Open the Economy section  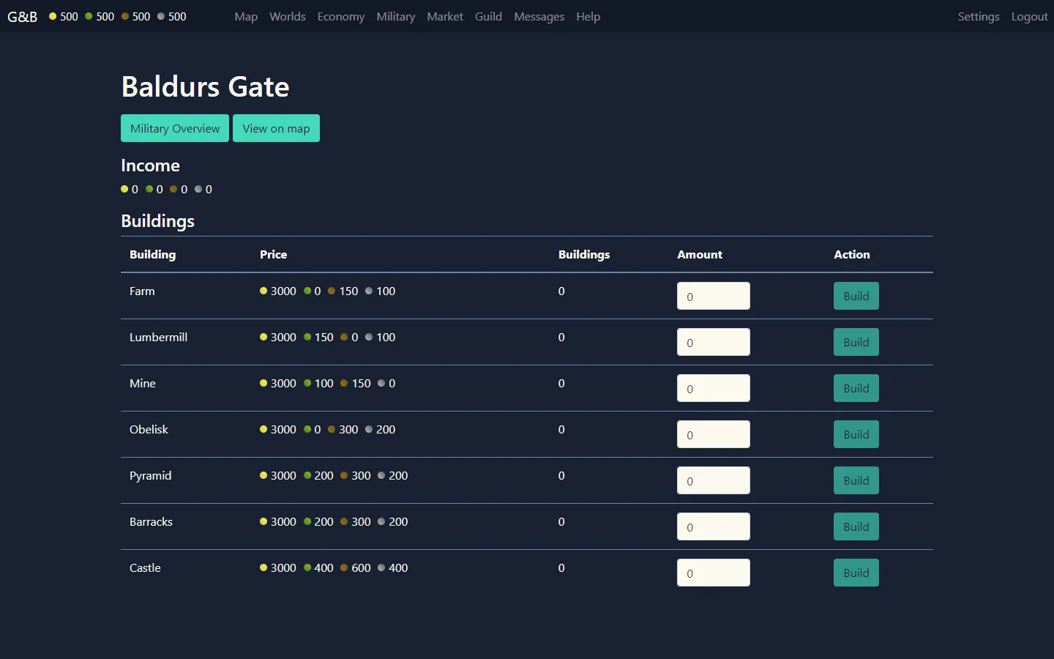[x=340, y=16]
